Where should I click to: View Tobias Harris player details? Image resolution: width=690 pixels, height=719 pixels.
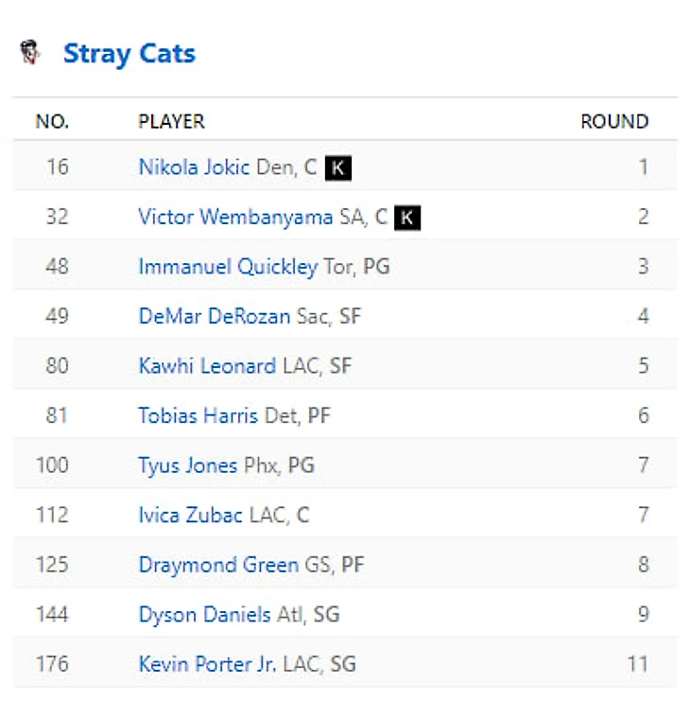coord(198,415)
